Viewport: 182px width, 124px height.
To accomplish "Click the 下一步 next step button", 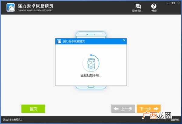I will coord(149,109).
